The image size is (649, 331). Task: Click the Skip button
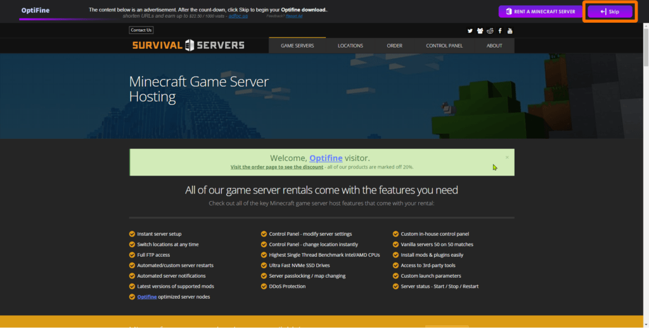click(x=609, y=11)
